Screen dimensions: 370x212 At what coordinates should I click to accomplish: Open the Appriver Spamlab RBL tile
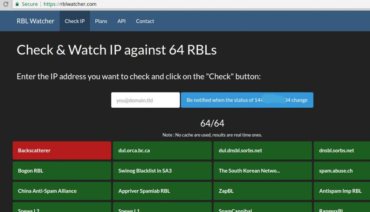coord(162,191)
